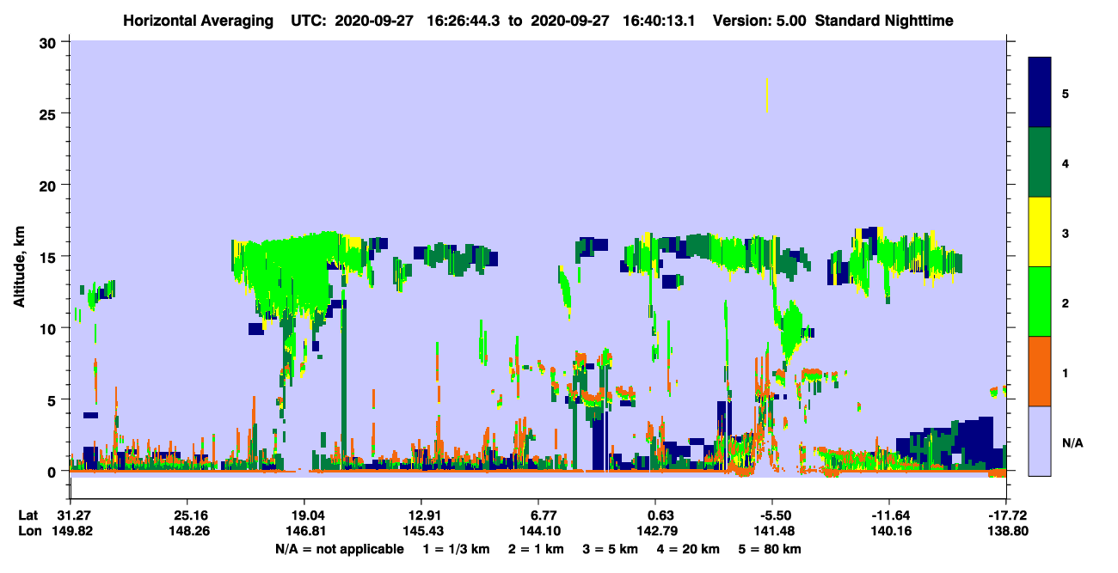Click 'N/A = not applicable' legend caption
Screen dimensions: 1118x573
[339, 548]
